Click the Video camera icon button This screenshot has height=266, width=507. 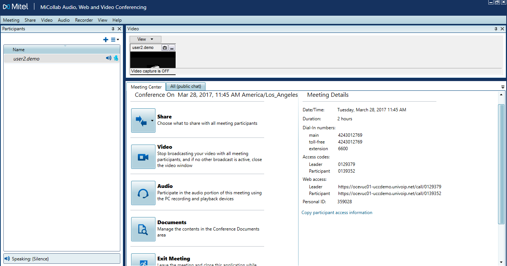(x=143, y=157)
